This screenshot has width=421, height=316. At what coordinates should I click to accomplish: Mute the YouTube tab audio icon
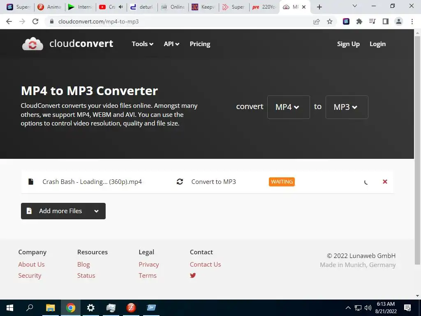tap(121, 7)
